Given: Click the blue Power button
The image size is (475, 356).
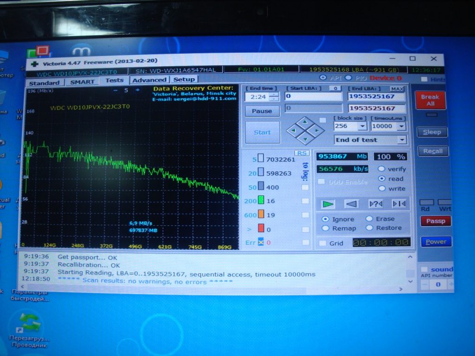Looking at the screenshot, I should (436, 242).
